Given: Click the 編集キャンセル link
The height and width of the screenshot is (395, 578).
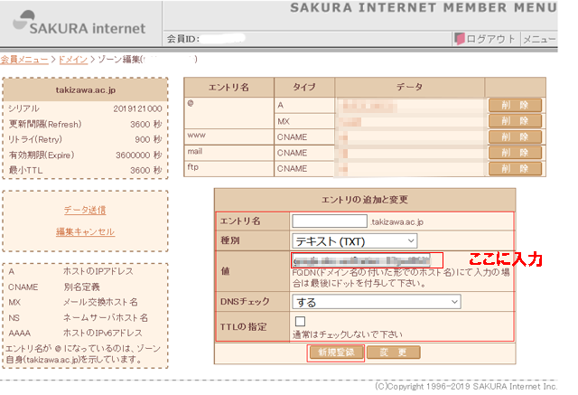Looking at the screenshot, I should [85, 231].
